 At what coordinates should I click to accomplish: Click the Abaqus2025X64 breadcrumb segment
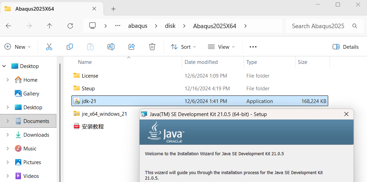(x=215, y=26)
